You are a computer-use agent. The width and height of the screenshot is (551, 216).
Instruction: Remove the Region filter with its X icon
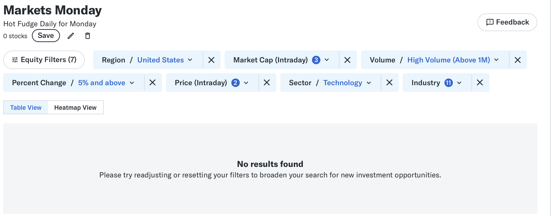[211, 60]
